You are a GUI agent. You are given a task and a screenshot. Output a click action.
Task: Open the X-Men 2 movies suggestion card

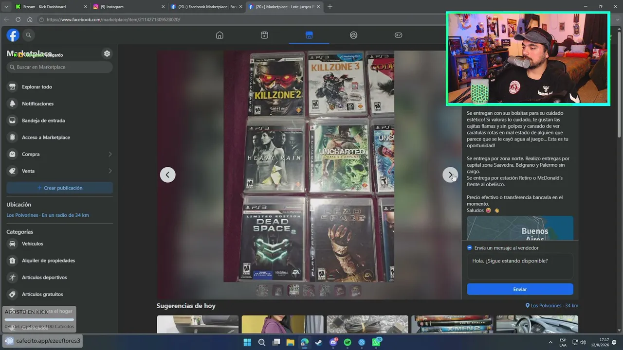452,324
